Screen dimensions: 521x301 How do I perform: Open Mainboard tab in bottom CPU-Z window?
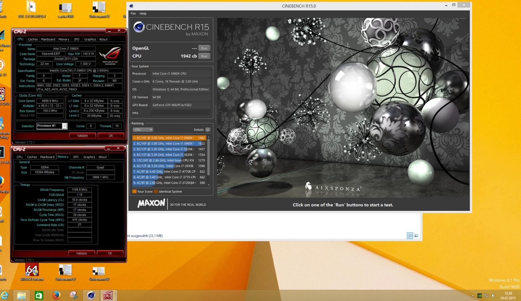47,157
